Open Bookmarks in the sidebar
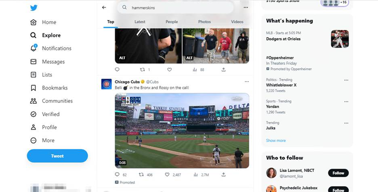Viewport: 378px width, 192px height. coord(33,88)
